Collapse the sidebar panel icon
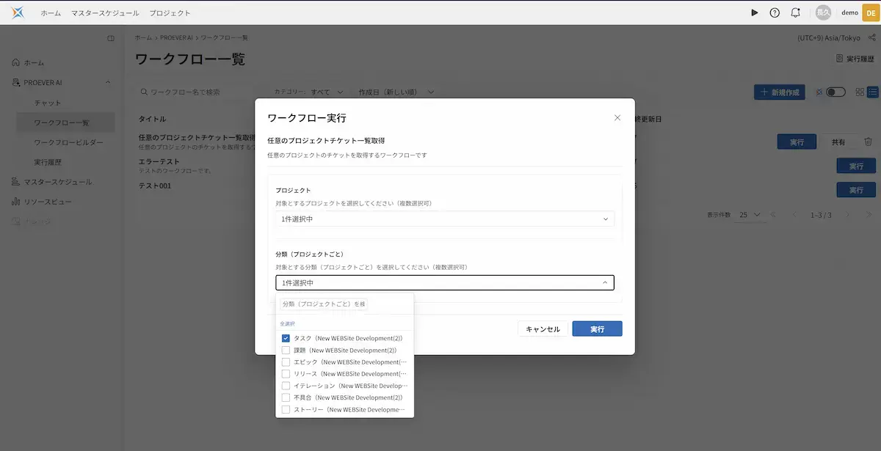This screenshot has height=451, width=881. 111,38
